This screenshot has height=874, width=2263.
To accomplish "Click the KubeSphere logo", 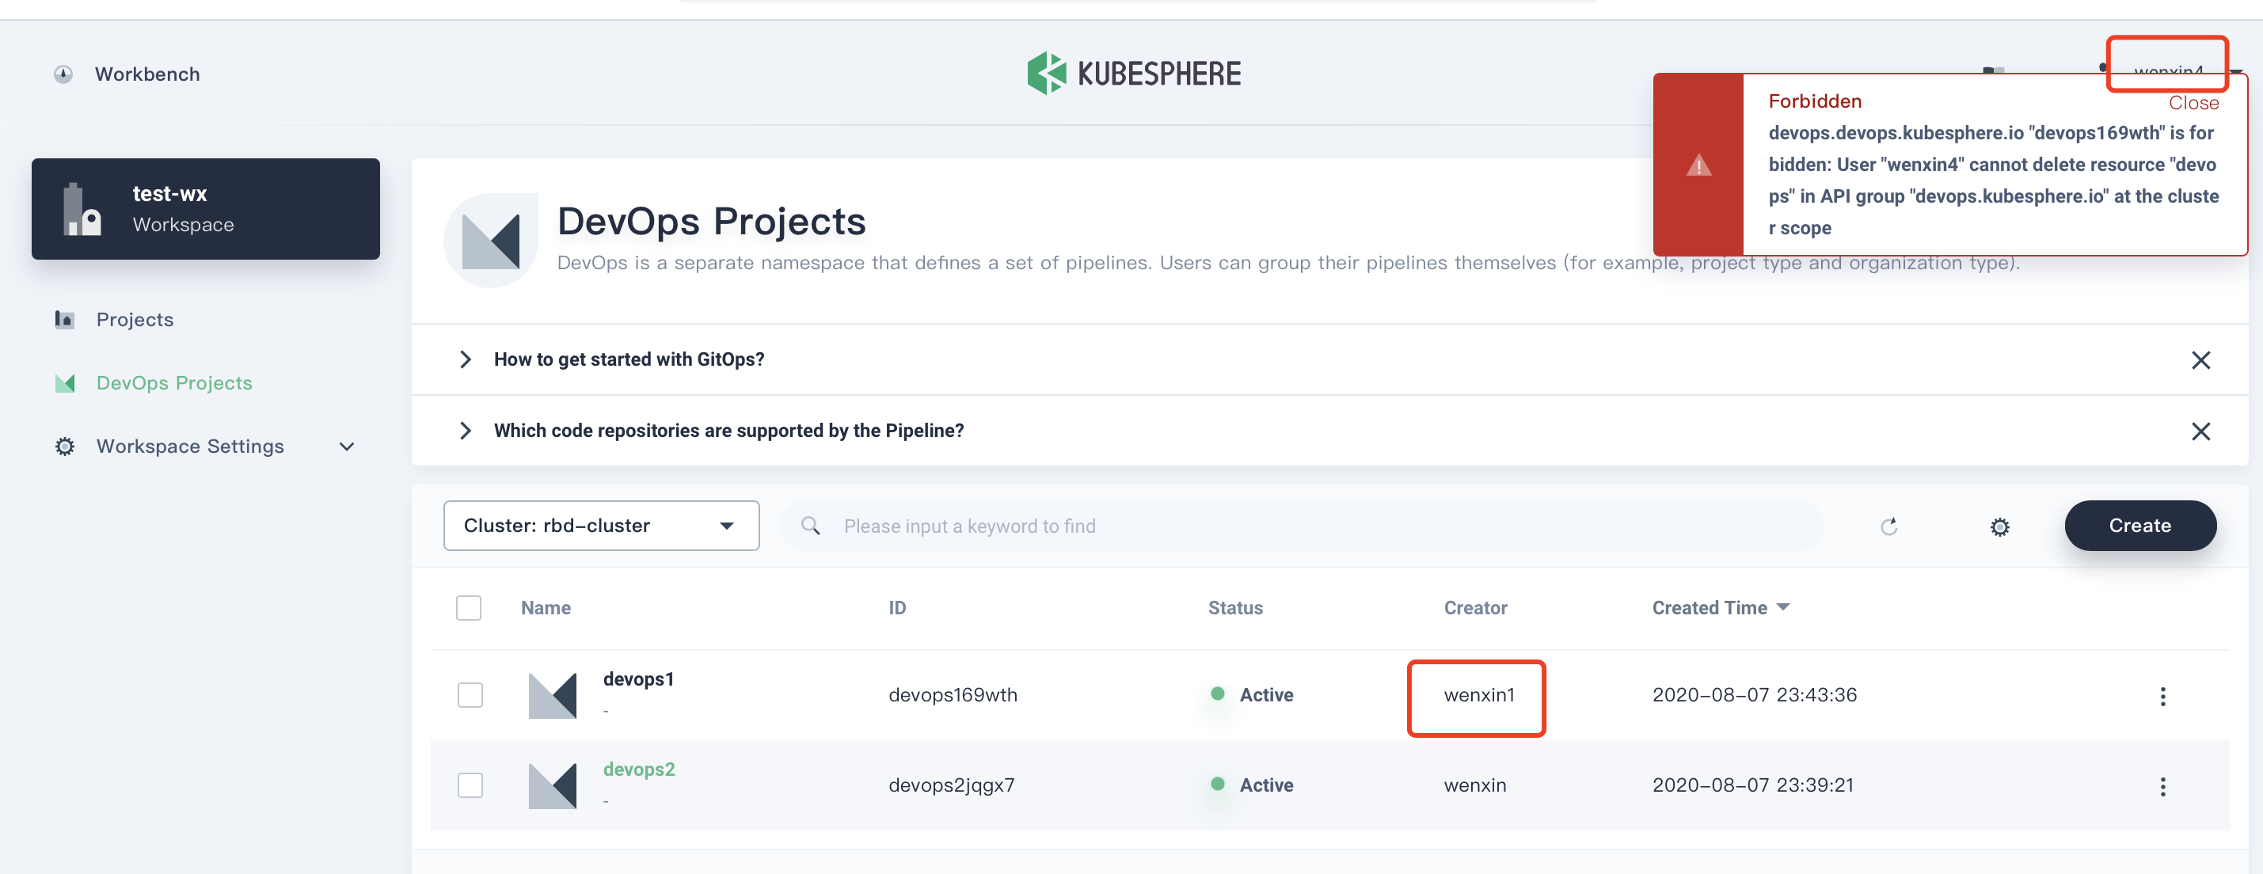I will (x=1133, y=73).
